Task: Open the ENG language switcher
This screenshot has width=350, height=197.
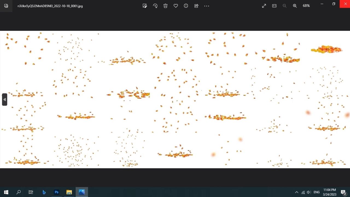Action: pos(317,192)
